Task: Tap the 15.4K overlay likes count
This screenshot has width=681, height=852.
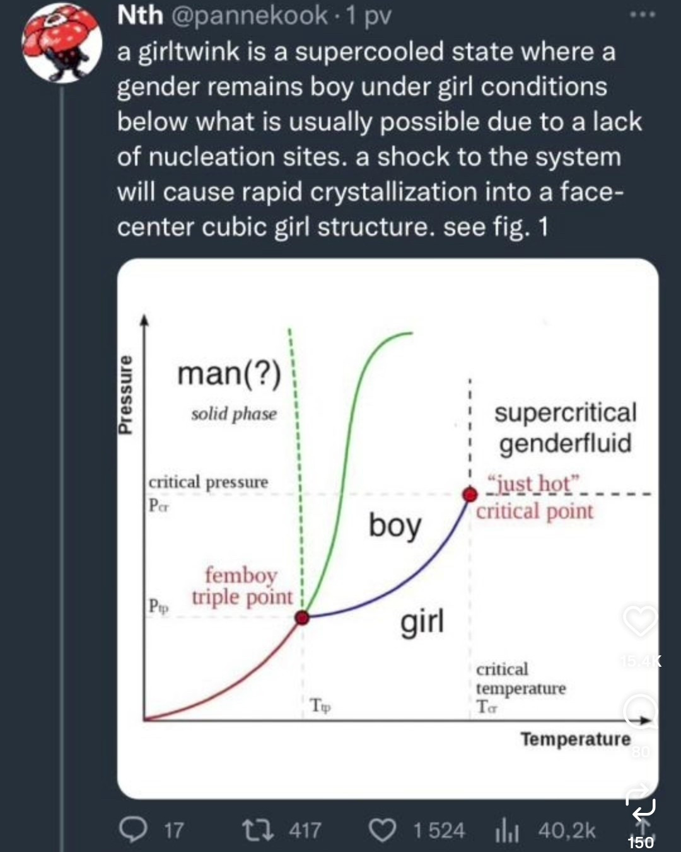Action: click(639, 660)
